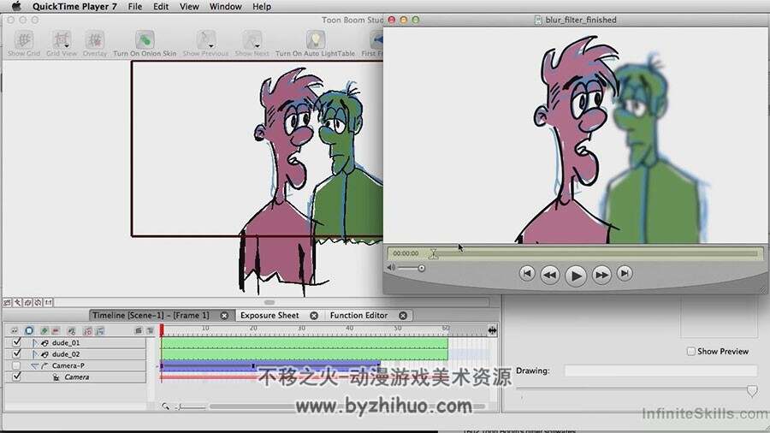Expand the dude_02 layer triangle
Screen dimensions: 770x433
[x=35, y=354]
